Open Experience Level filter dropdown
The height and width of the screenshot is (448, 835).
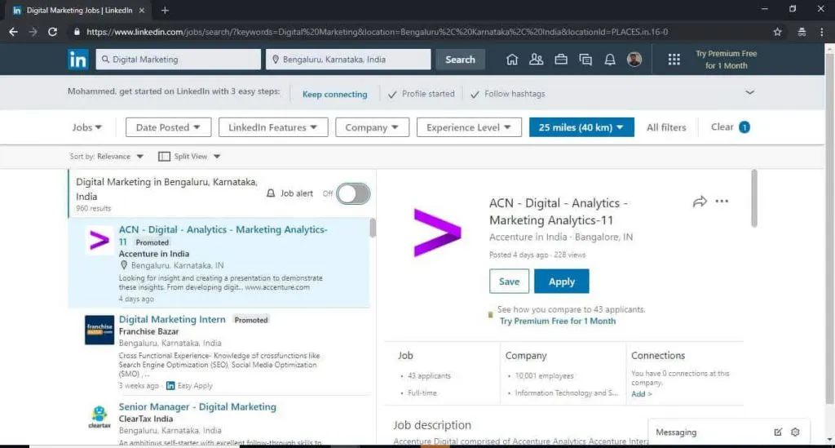pos(469,127)
